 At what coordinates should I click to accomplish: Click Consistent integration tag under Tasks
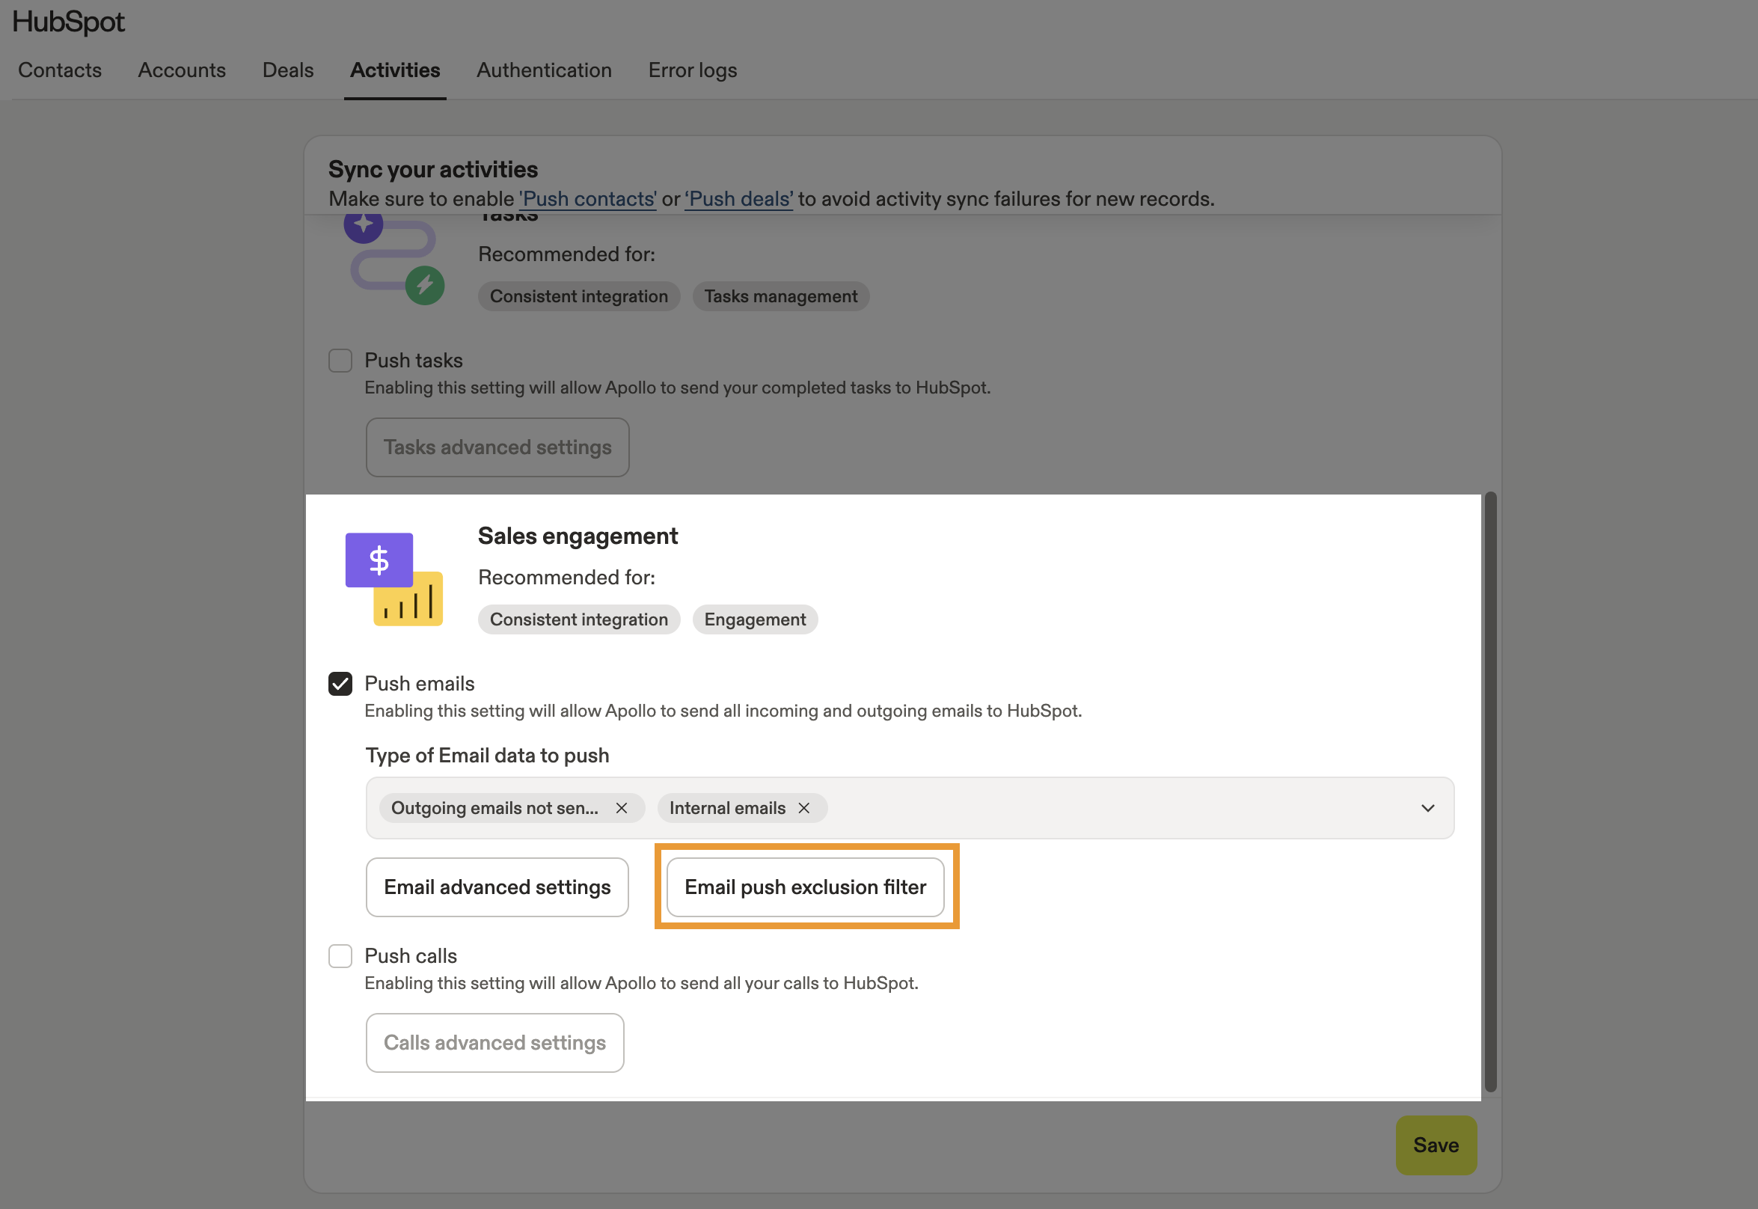pos(579,296)
